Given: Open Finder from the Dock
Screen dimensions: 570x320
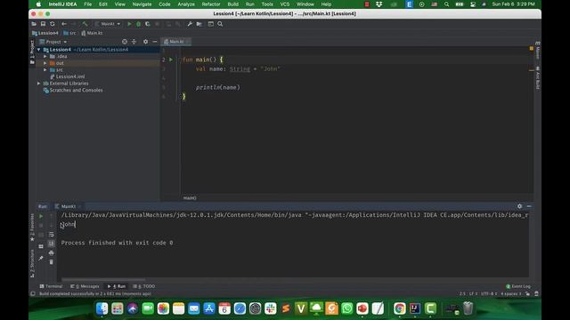Looking at the screenshot, I should (102, 308).
